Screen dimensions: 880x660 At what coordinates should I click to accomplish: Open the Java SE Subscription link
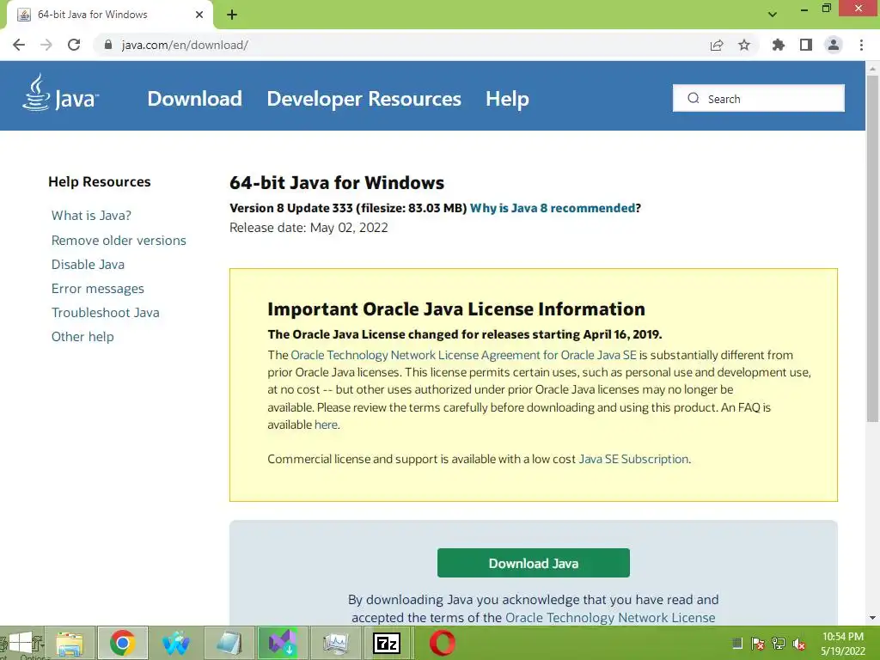pyautogui.click(x=633, y=459)
